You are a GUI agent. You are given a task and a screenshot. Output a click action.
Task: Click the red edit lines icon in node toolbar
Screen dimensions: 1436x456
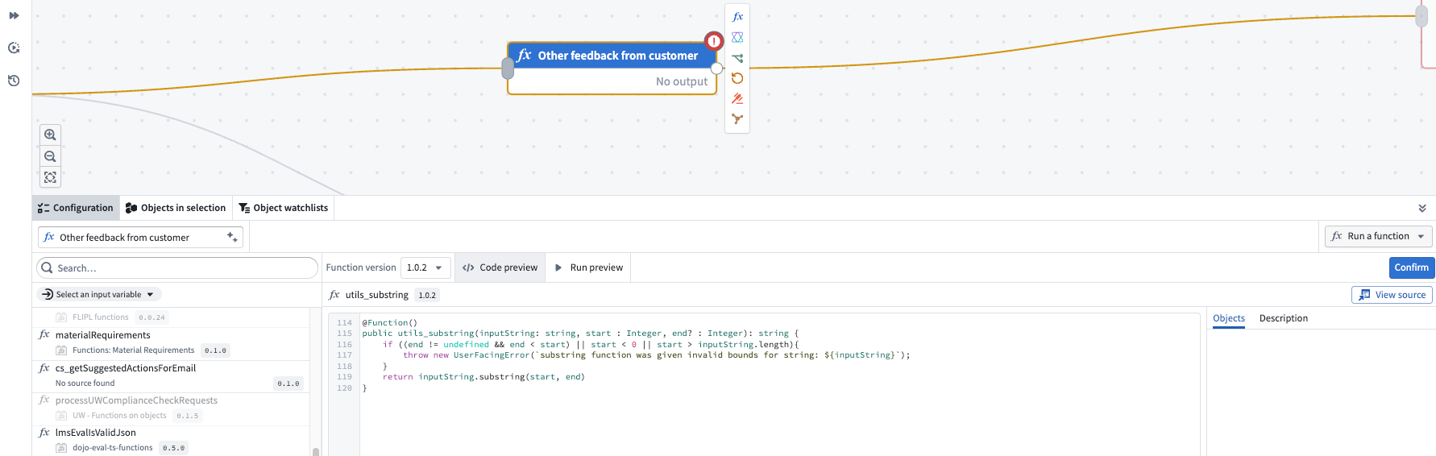737,98
